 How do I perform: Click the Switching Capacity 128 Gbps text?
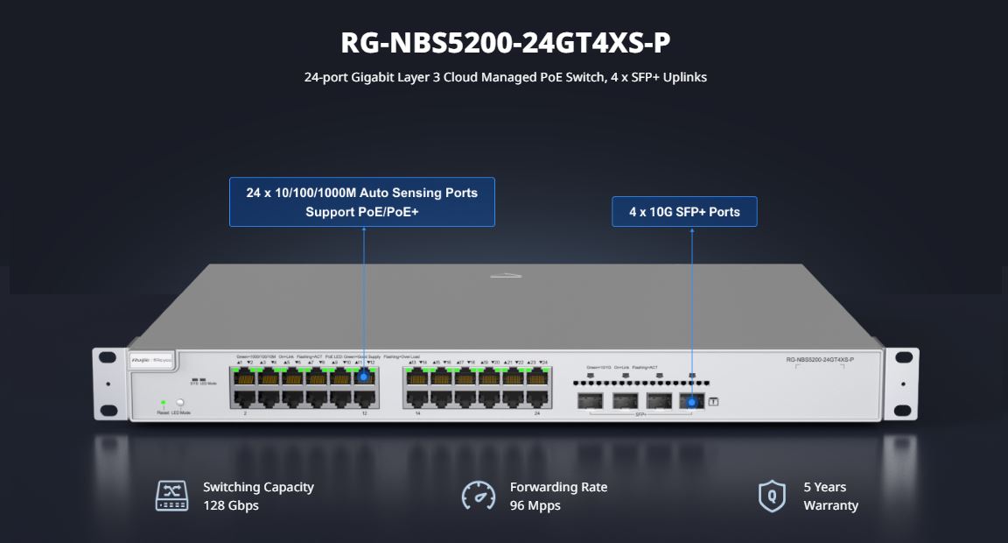coord(258,496)
